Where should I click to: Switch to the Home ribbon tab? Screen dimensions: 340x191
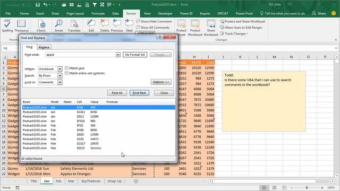click(24, 13)
